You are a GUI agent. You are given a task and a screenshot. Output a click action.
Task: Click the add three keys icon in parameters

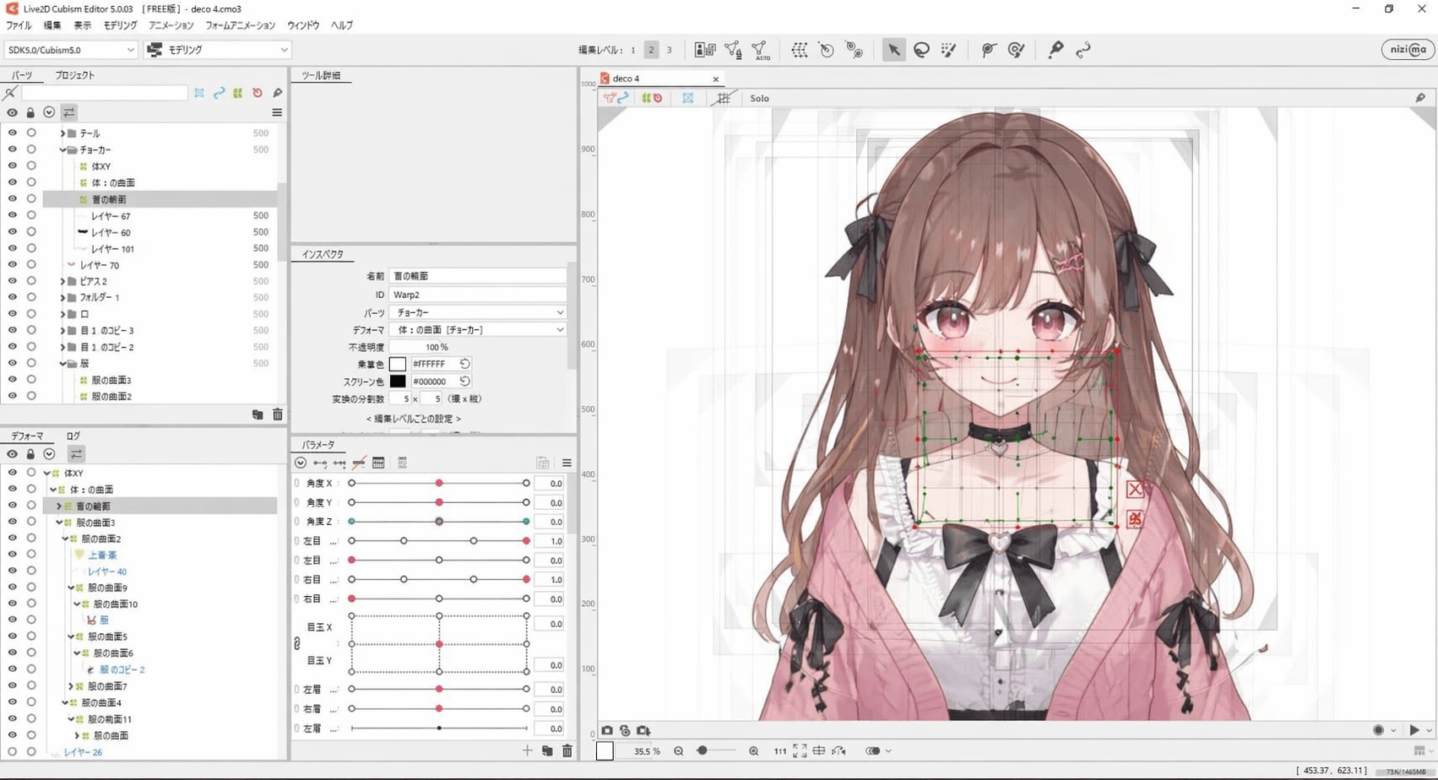[x=339, y=463]
